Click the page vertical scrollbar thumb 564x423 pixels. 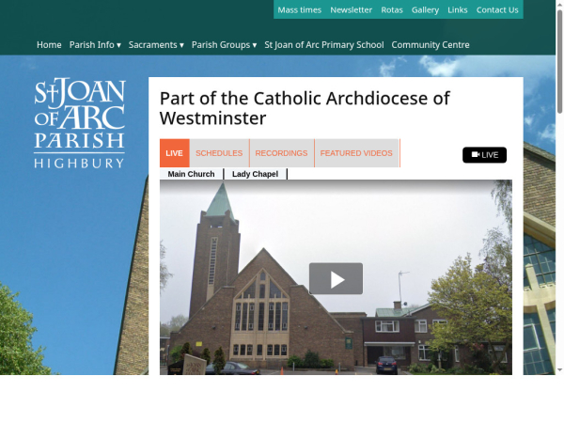pos(559,62)
